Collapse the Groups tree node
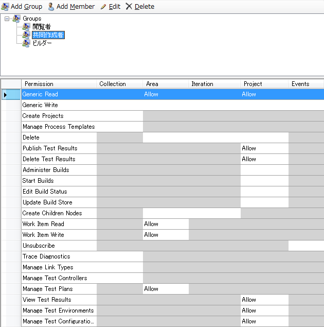This screenshot has width=324, height=327. click(x=7, y=19)
